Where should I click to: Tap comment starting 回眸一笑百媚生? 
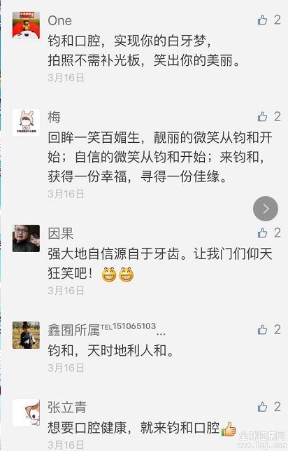click(160, 157)
